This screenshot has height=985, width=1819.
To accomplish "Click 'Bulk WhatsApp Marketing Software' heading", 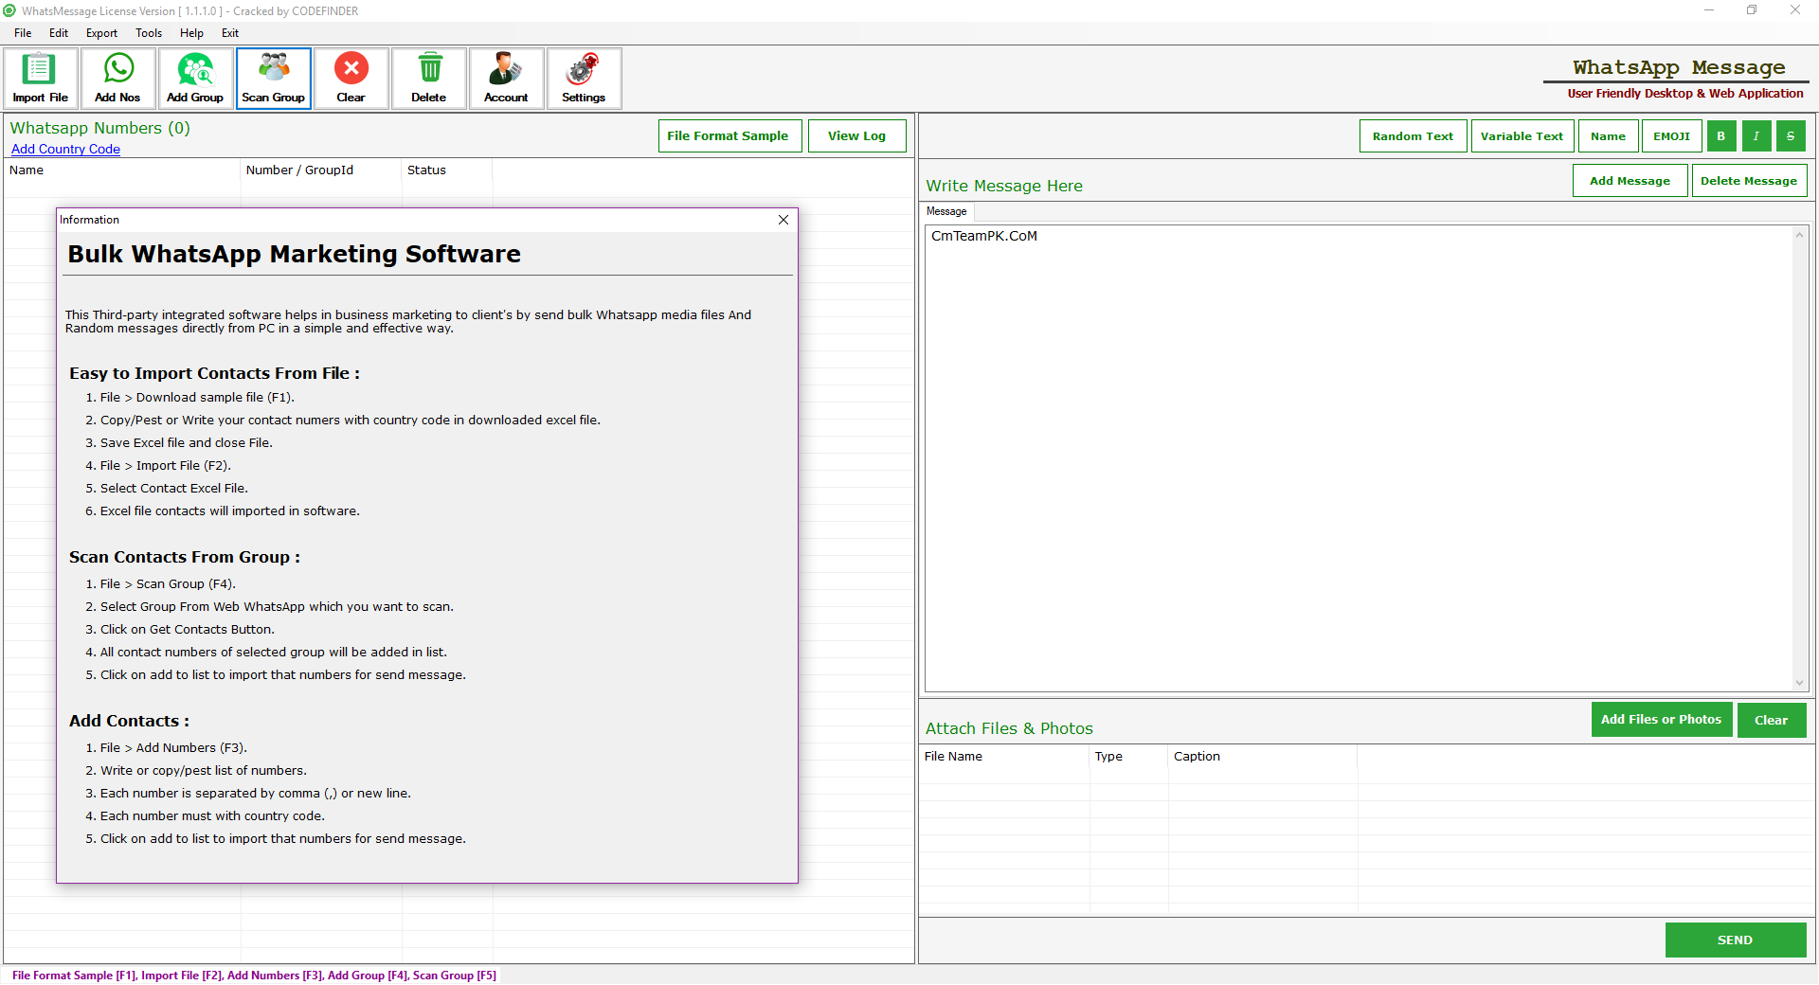I will coord(294,254).
